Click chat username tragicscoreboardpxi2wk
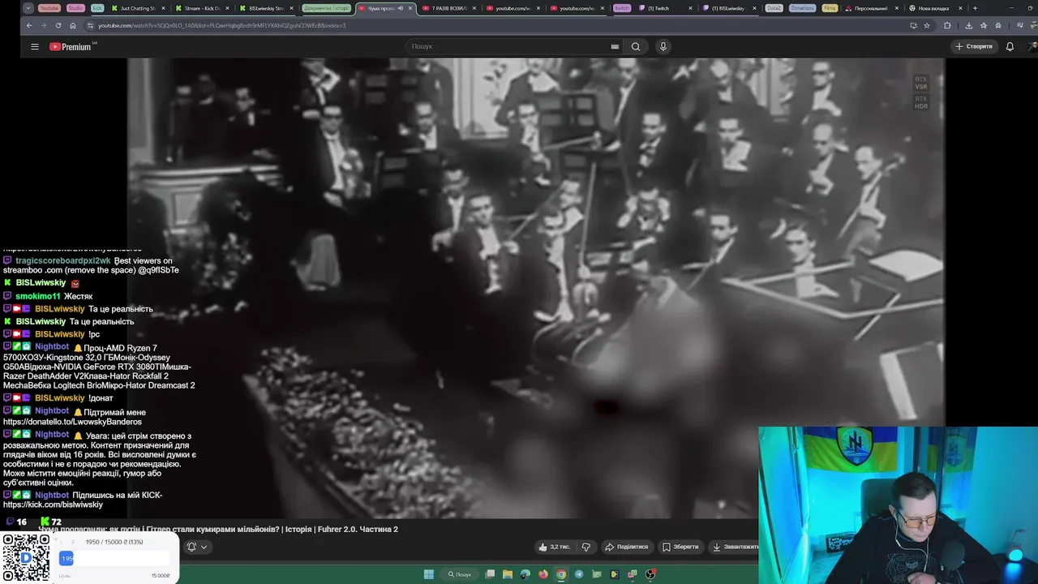1038x584 pixels. [62, 260]
